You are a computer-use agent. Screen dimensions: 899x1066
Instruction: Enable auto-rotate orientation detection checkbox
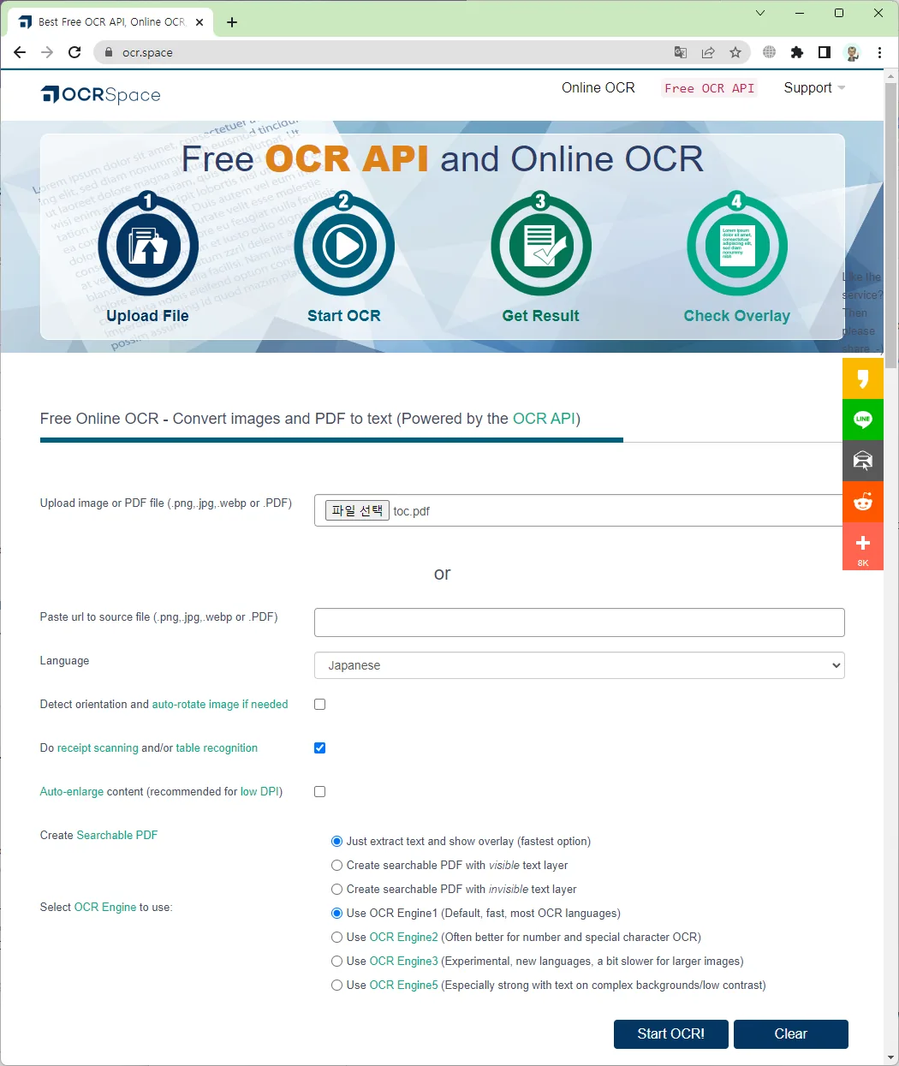click(320, 704)
